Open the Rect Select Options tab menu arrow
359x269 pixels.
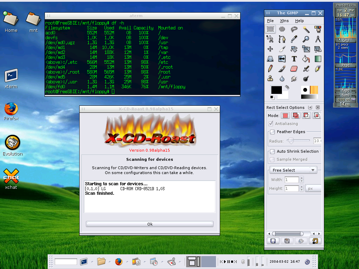[310, 108]
